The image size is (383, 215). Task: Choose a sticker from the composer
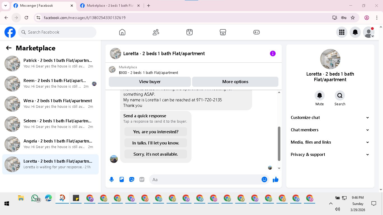(132, 179)
